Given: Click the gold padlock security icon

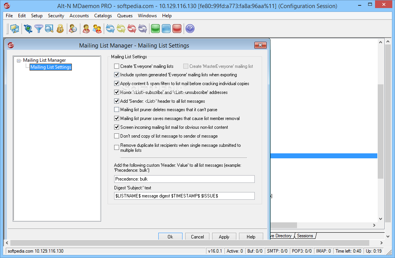Looking at the screenshot, I should click(60, 29).
